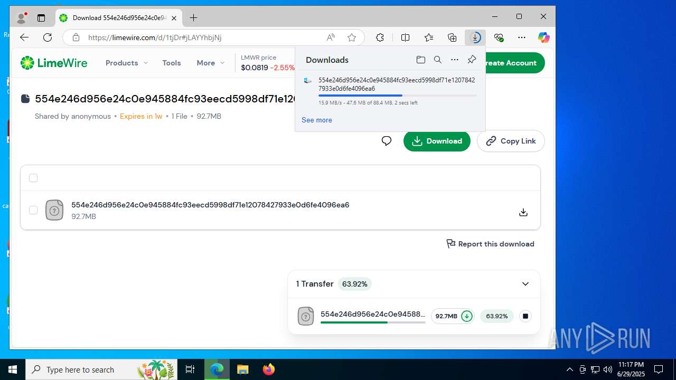Open the comments speech bubble icon
Image resolution: width=676 pixels, height=380 pixels.
click(387, 141)
